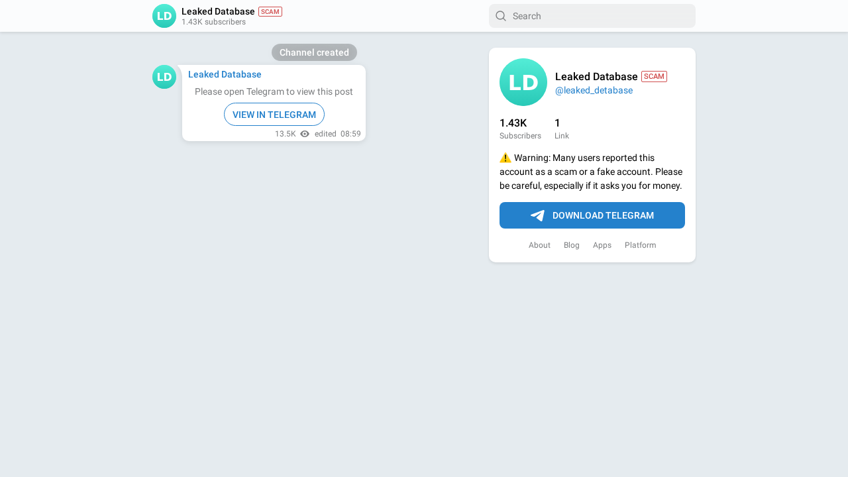Open the About footer link
848x477 pixels.
tap(539, 245)
